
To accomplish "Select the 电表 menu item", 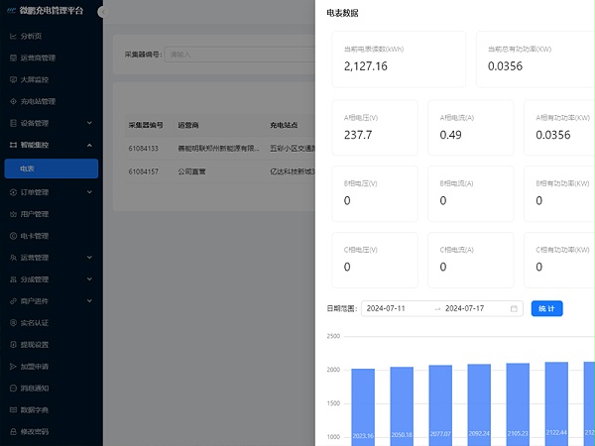I will click(52, 168).
